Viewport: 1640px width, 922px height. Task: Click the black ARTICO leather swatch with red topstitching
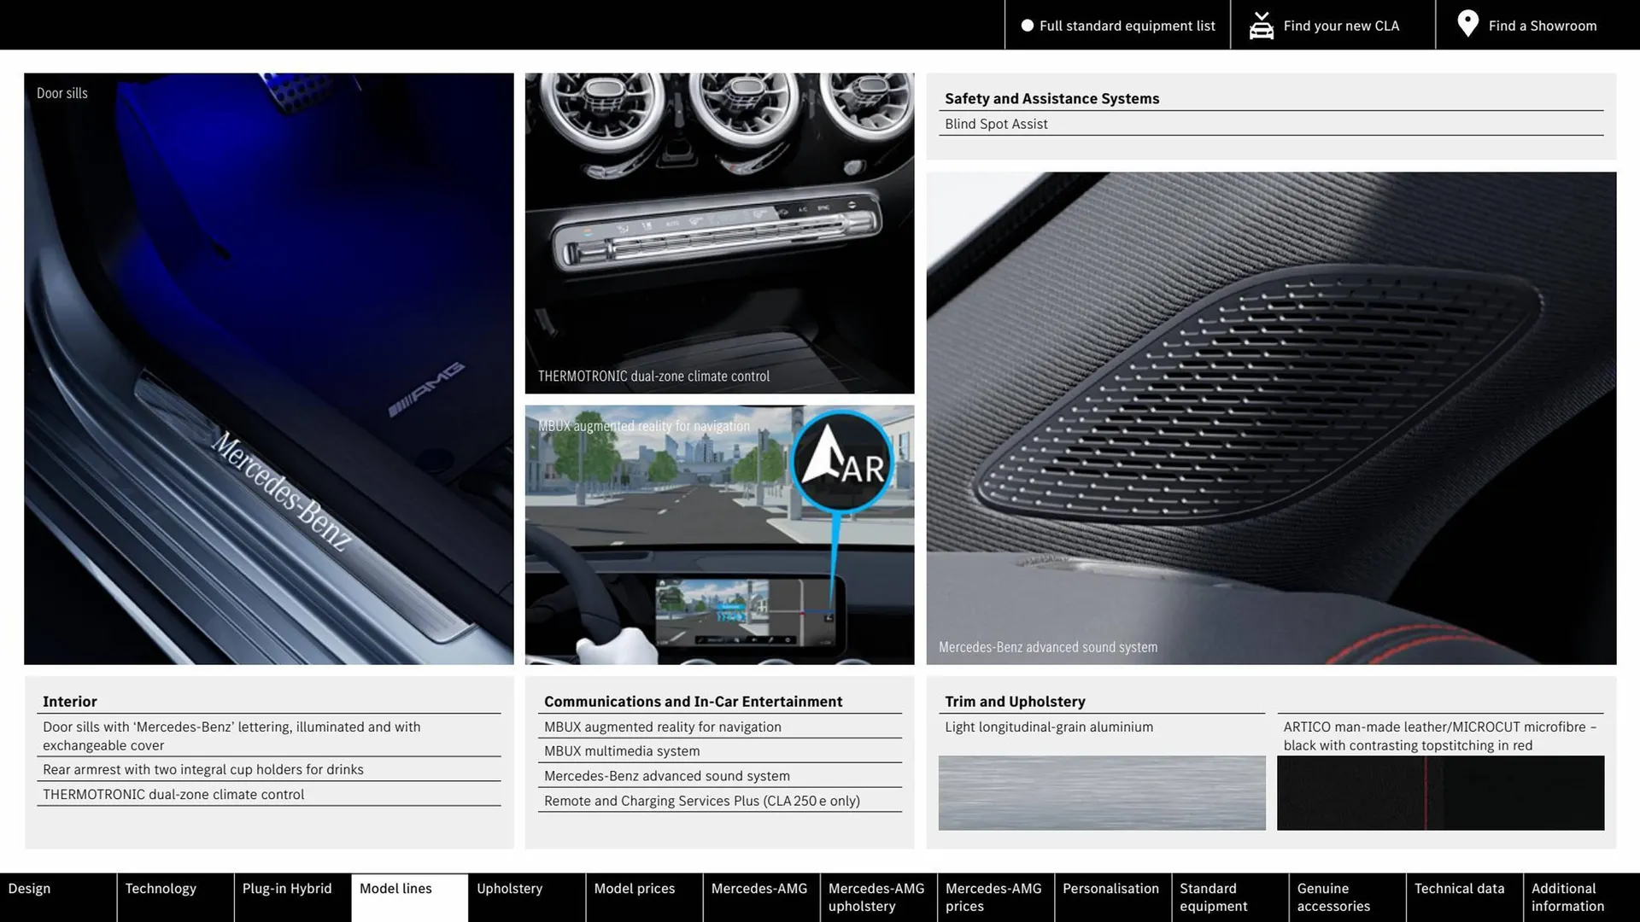coord(1440,792)
